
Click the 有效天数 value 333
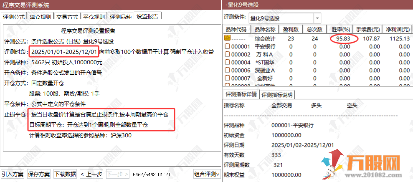[276, 155]
